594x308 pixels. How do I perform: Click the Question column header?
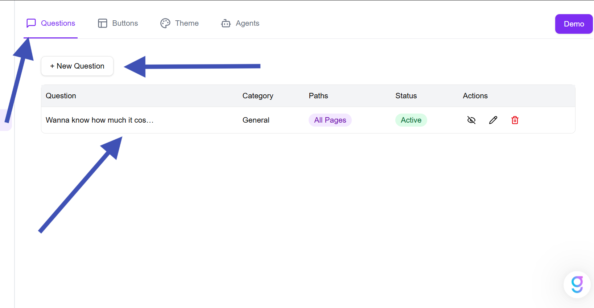tap(61, 96)
